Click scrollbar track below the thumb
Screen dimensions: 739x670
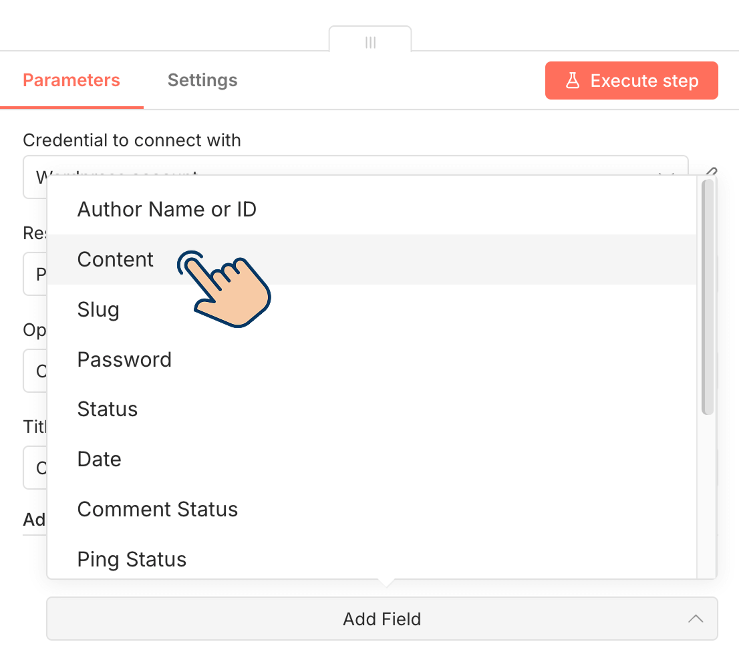click(x=708, y=494)
